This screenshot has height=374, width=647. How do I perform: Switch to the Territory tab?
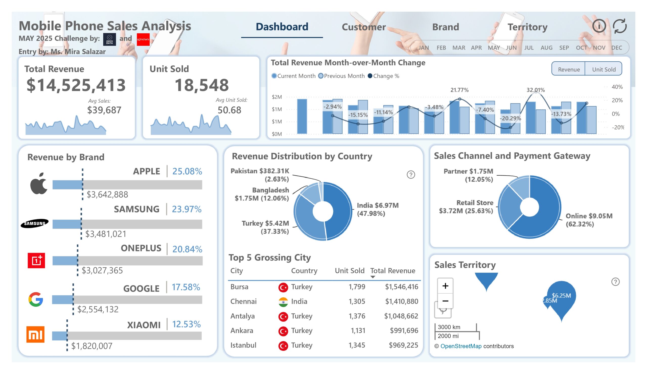(527, 27)
